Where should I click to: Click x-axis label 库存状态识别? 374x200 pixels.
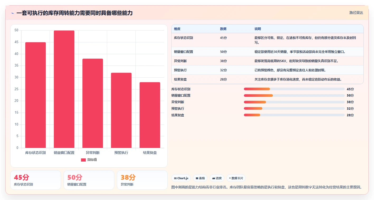point(35,153)
